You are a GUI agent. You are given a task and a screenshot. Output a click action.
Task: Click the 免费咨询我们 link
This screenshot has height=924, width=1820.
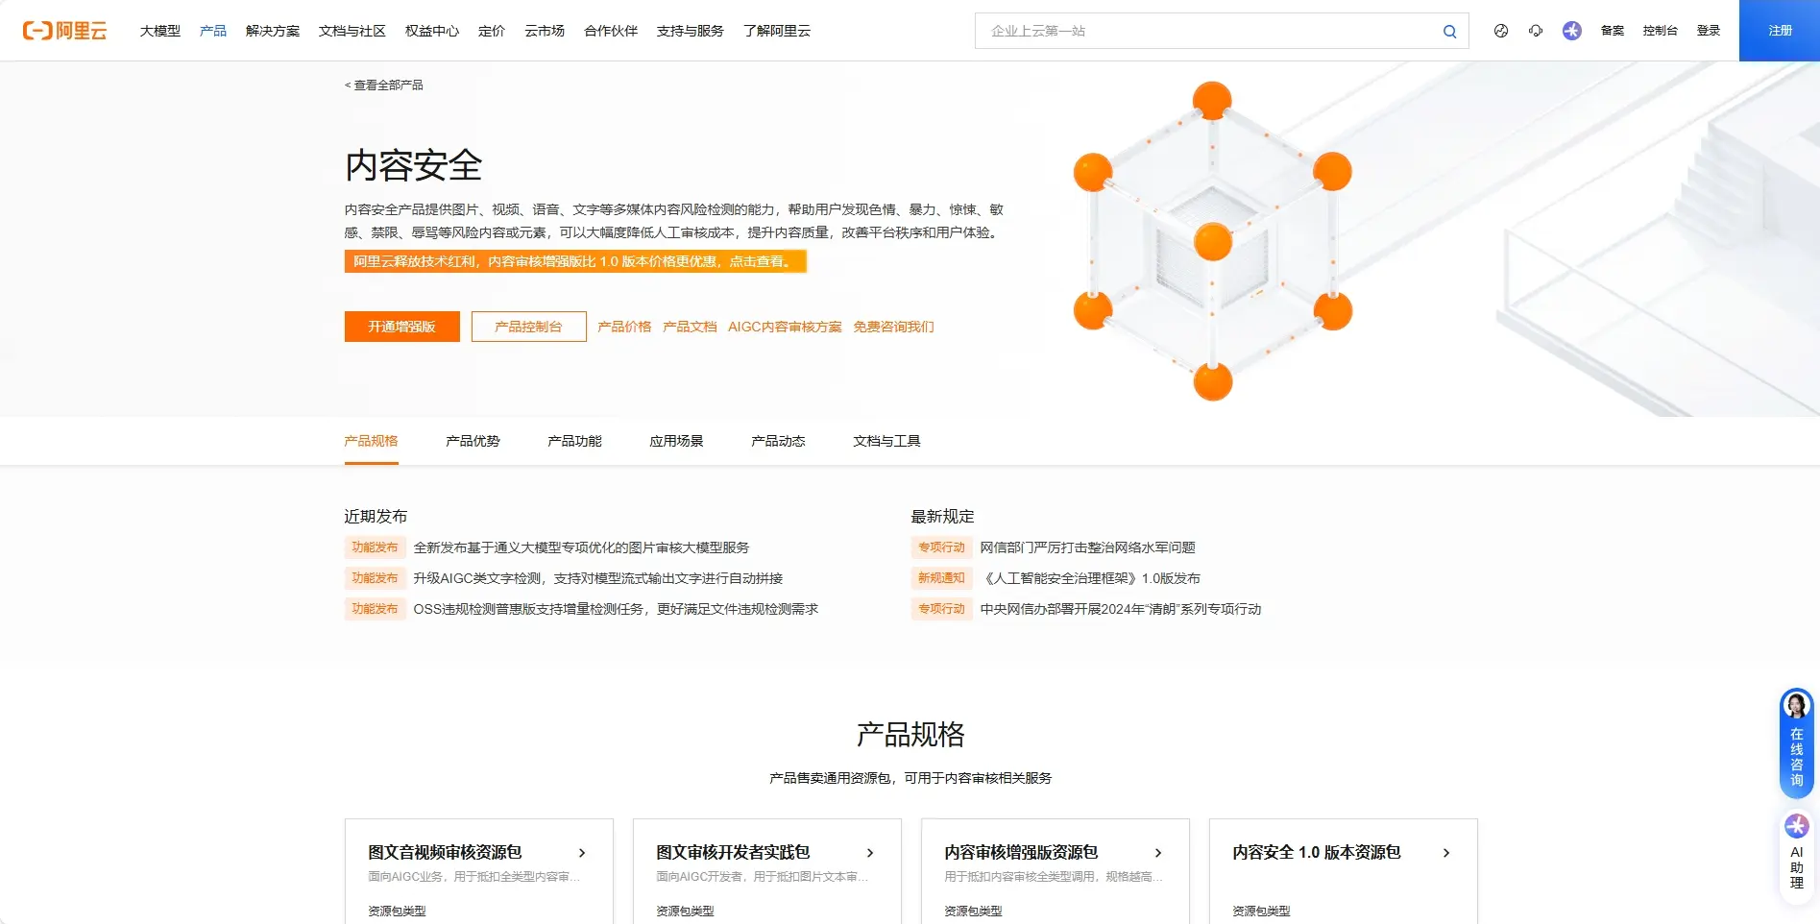[x=893, y=327]
